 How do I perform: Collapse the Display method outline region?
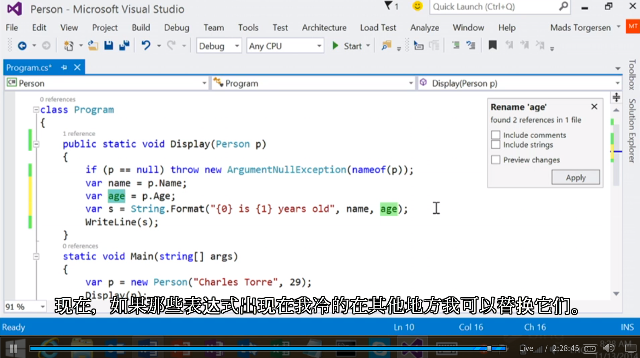pos(36,144)
